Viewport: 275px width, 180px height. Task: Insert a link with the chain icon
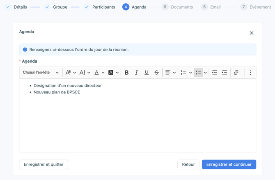tap(236, 73)
